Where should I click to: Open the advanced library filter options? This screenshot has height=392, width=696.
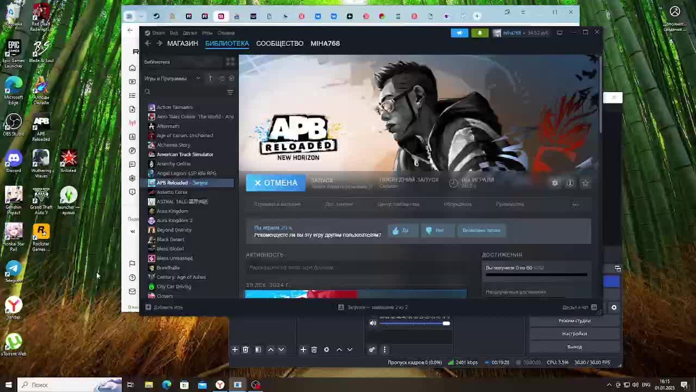tap(230, 92)
